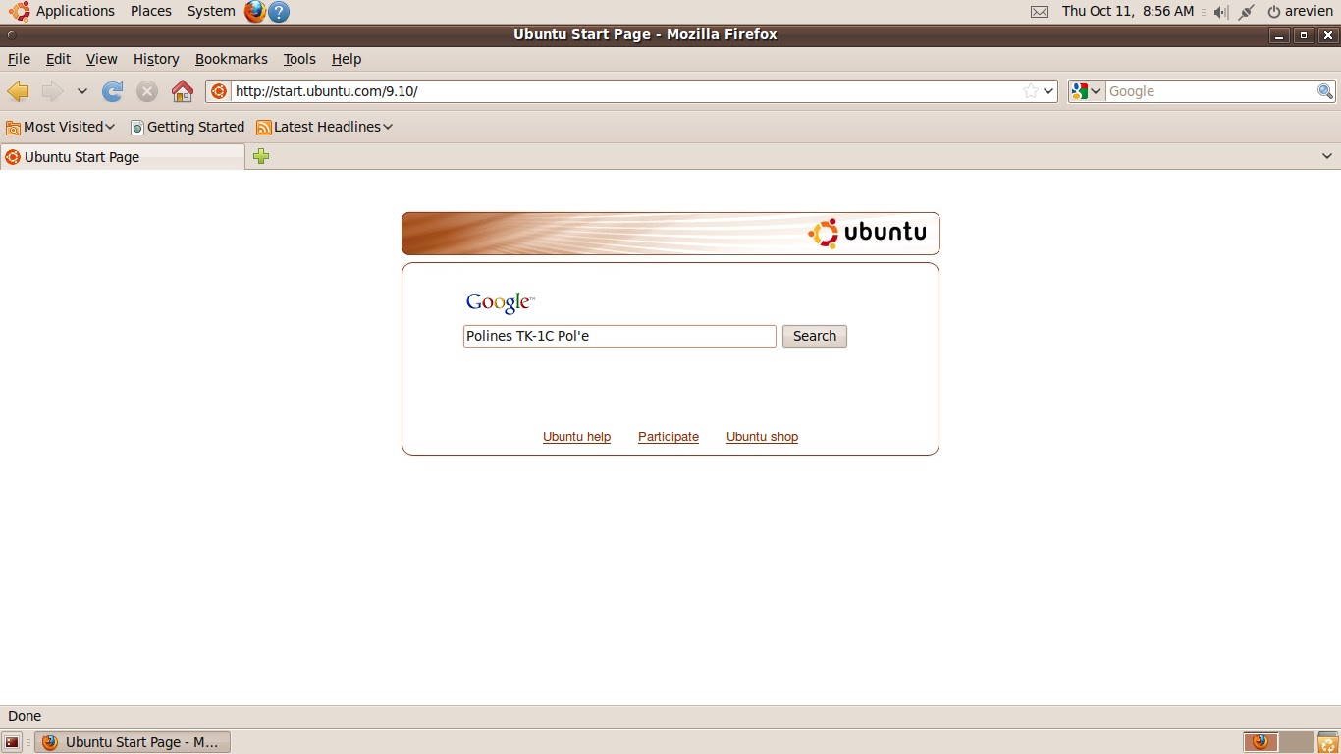Click the Google search field on the page
This screenshot has width=1341, height=754.
click(x=619, y=336)
